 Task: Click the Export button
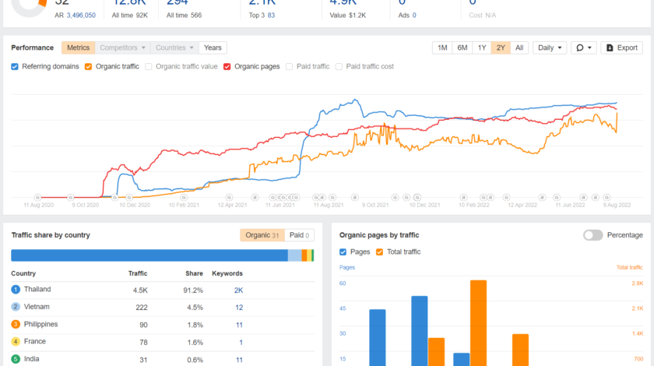[x=621, y=48]
